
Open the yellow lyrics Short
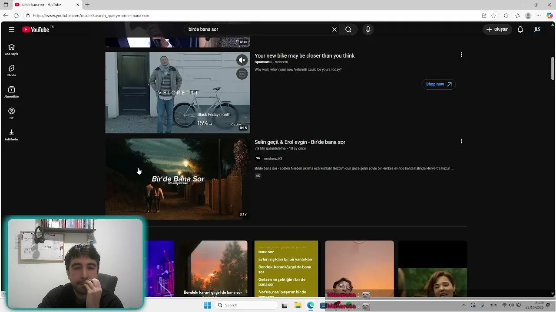286,269
